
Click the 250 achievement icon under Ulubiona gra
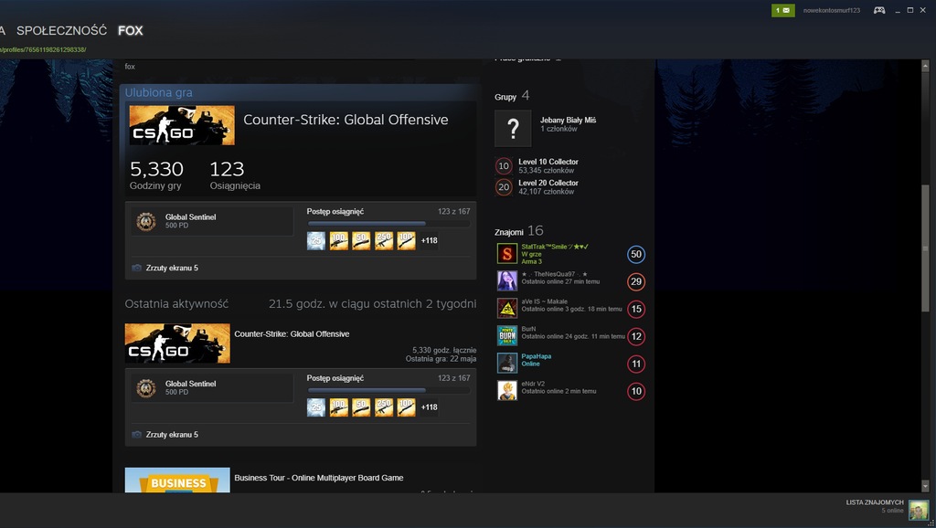384,240
